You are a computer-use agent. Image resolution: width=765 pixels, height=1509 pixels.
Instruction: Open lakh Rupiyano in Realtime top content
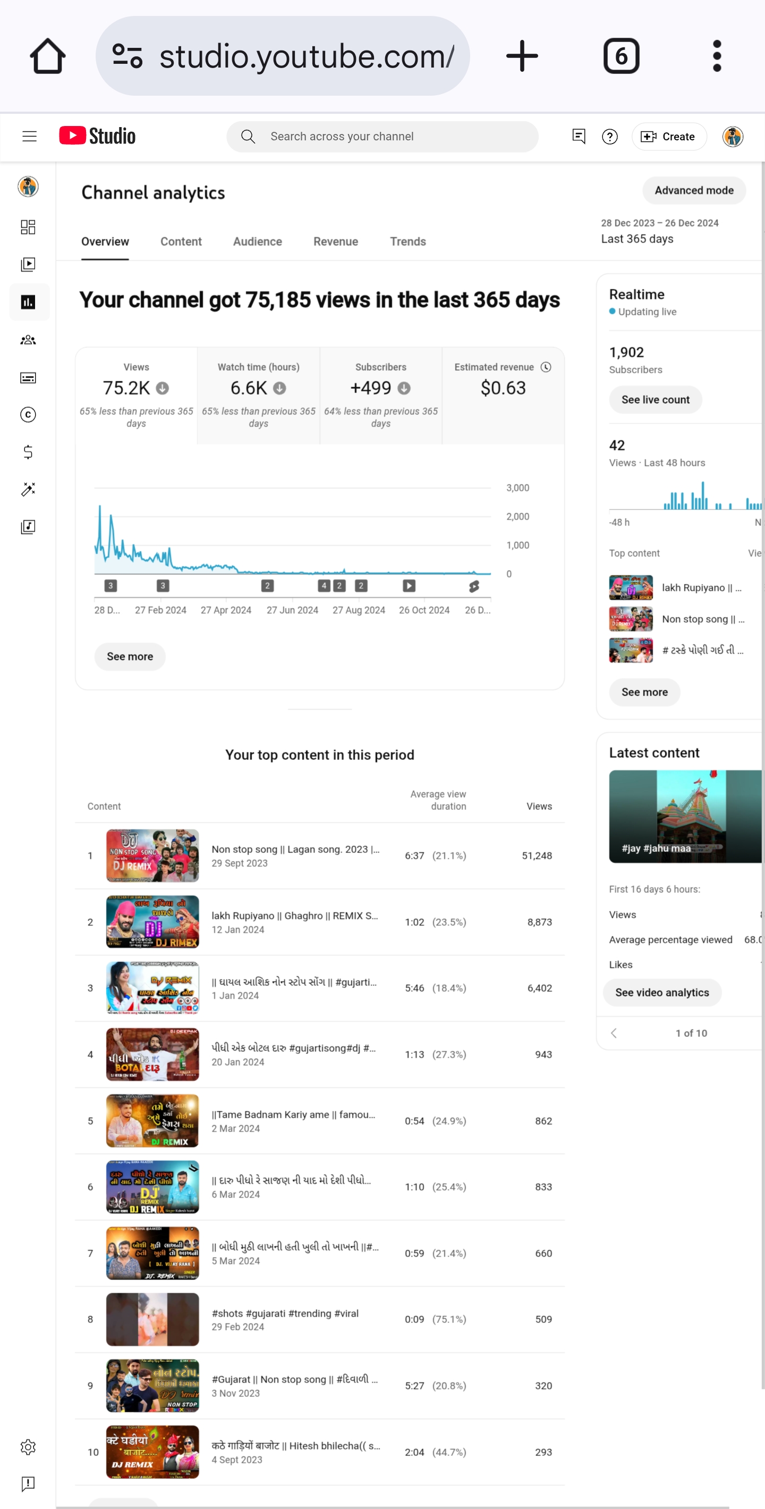[x=702, y=588]
